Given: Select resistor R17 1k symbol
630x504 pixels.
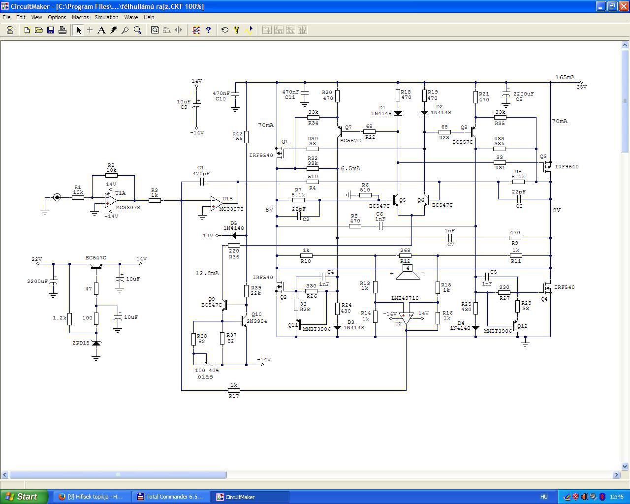Looking at the screenshot, I should (x=234, y=390).
